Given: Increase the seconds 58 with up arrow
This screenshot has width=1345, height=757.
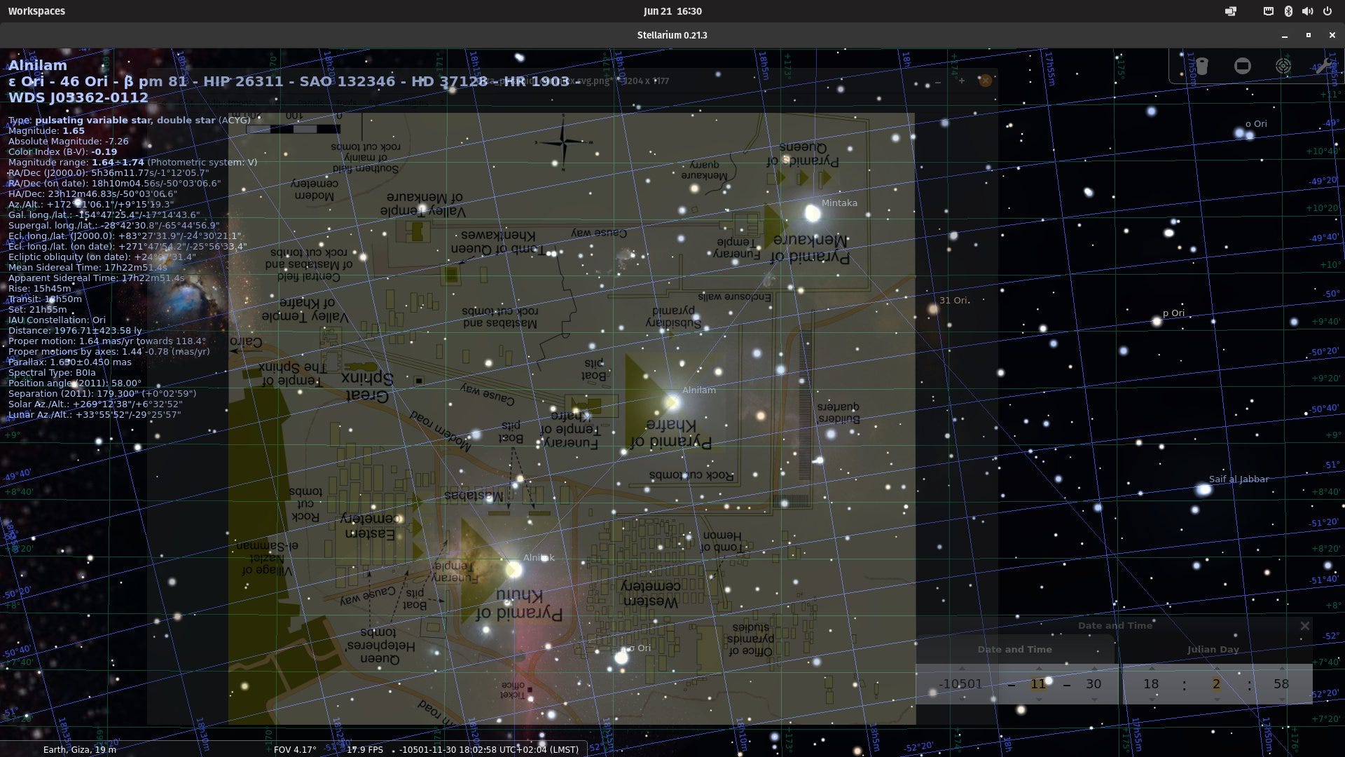Looking at the screenshot, I should [1281, 669].
